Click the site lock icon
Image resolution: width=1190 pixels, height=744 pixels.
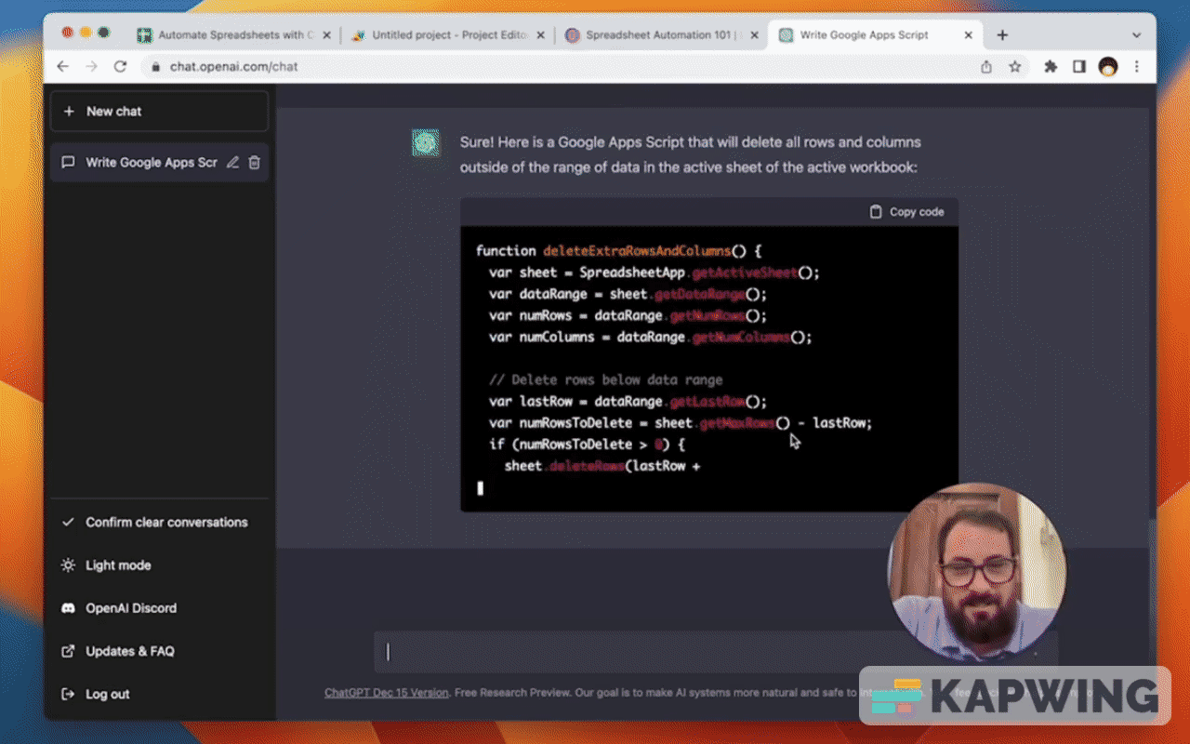tap(154, 67)
